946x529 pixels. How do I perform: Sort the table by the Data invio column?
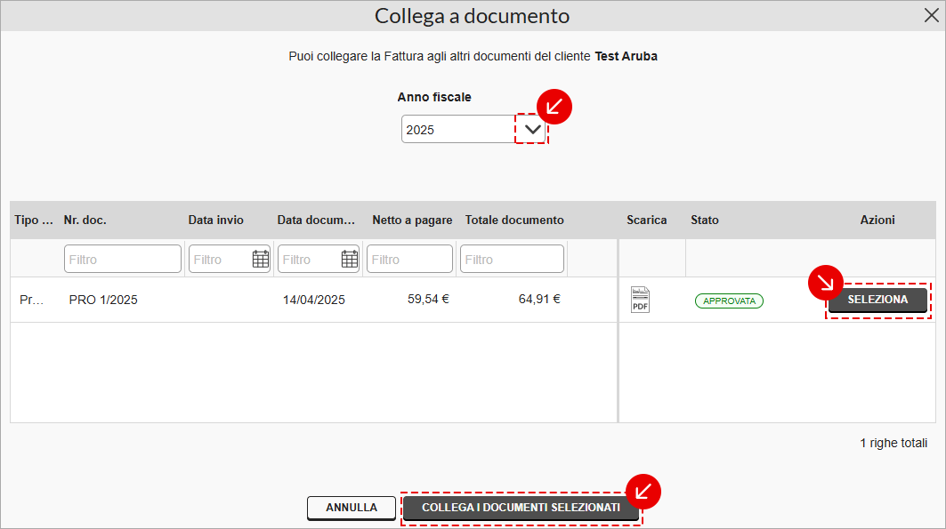click(215, 220)
